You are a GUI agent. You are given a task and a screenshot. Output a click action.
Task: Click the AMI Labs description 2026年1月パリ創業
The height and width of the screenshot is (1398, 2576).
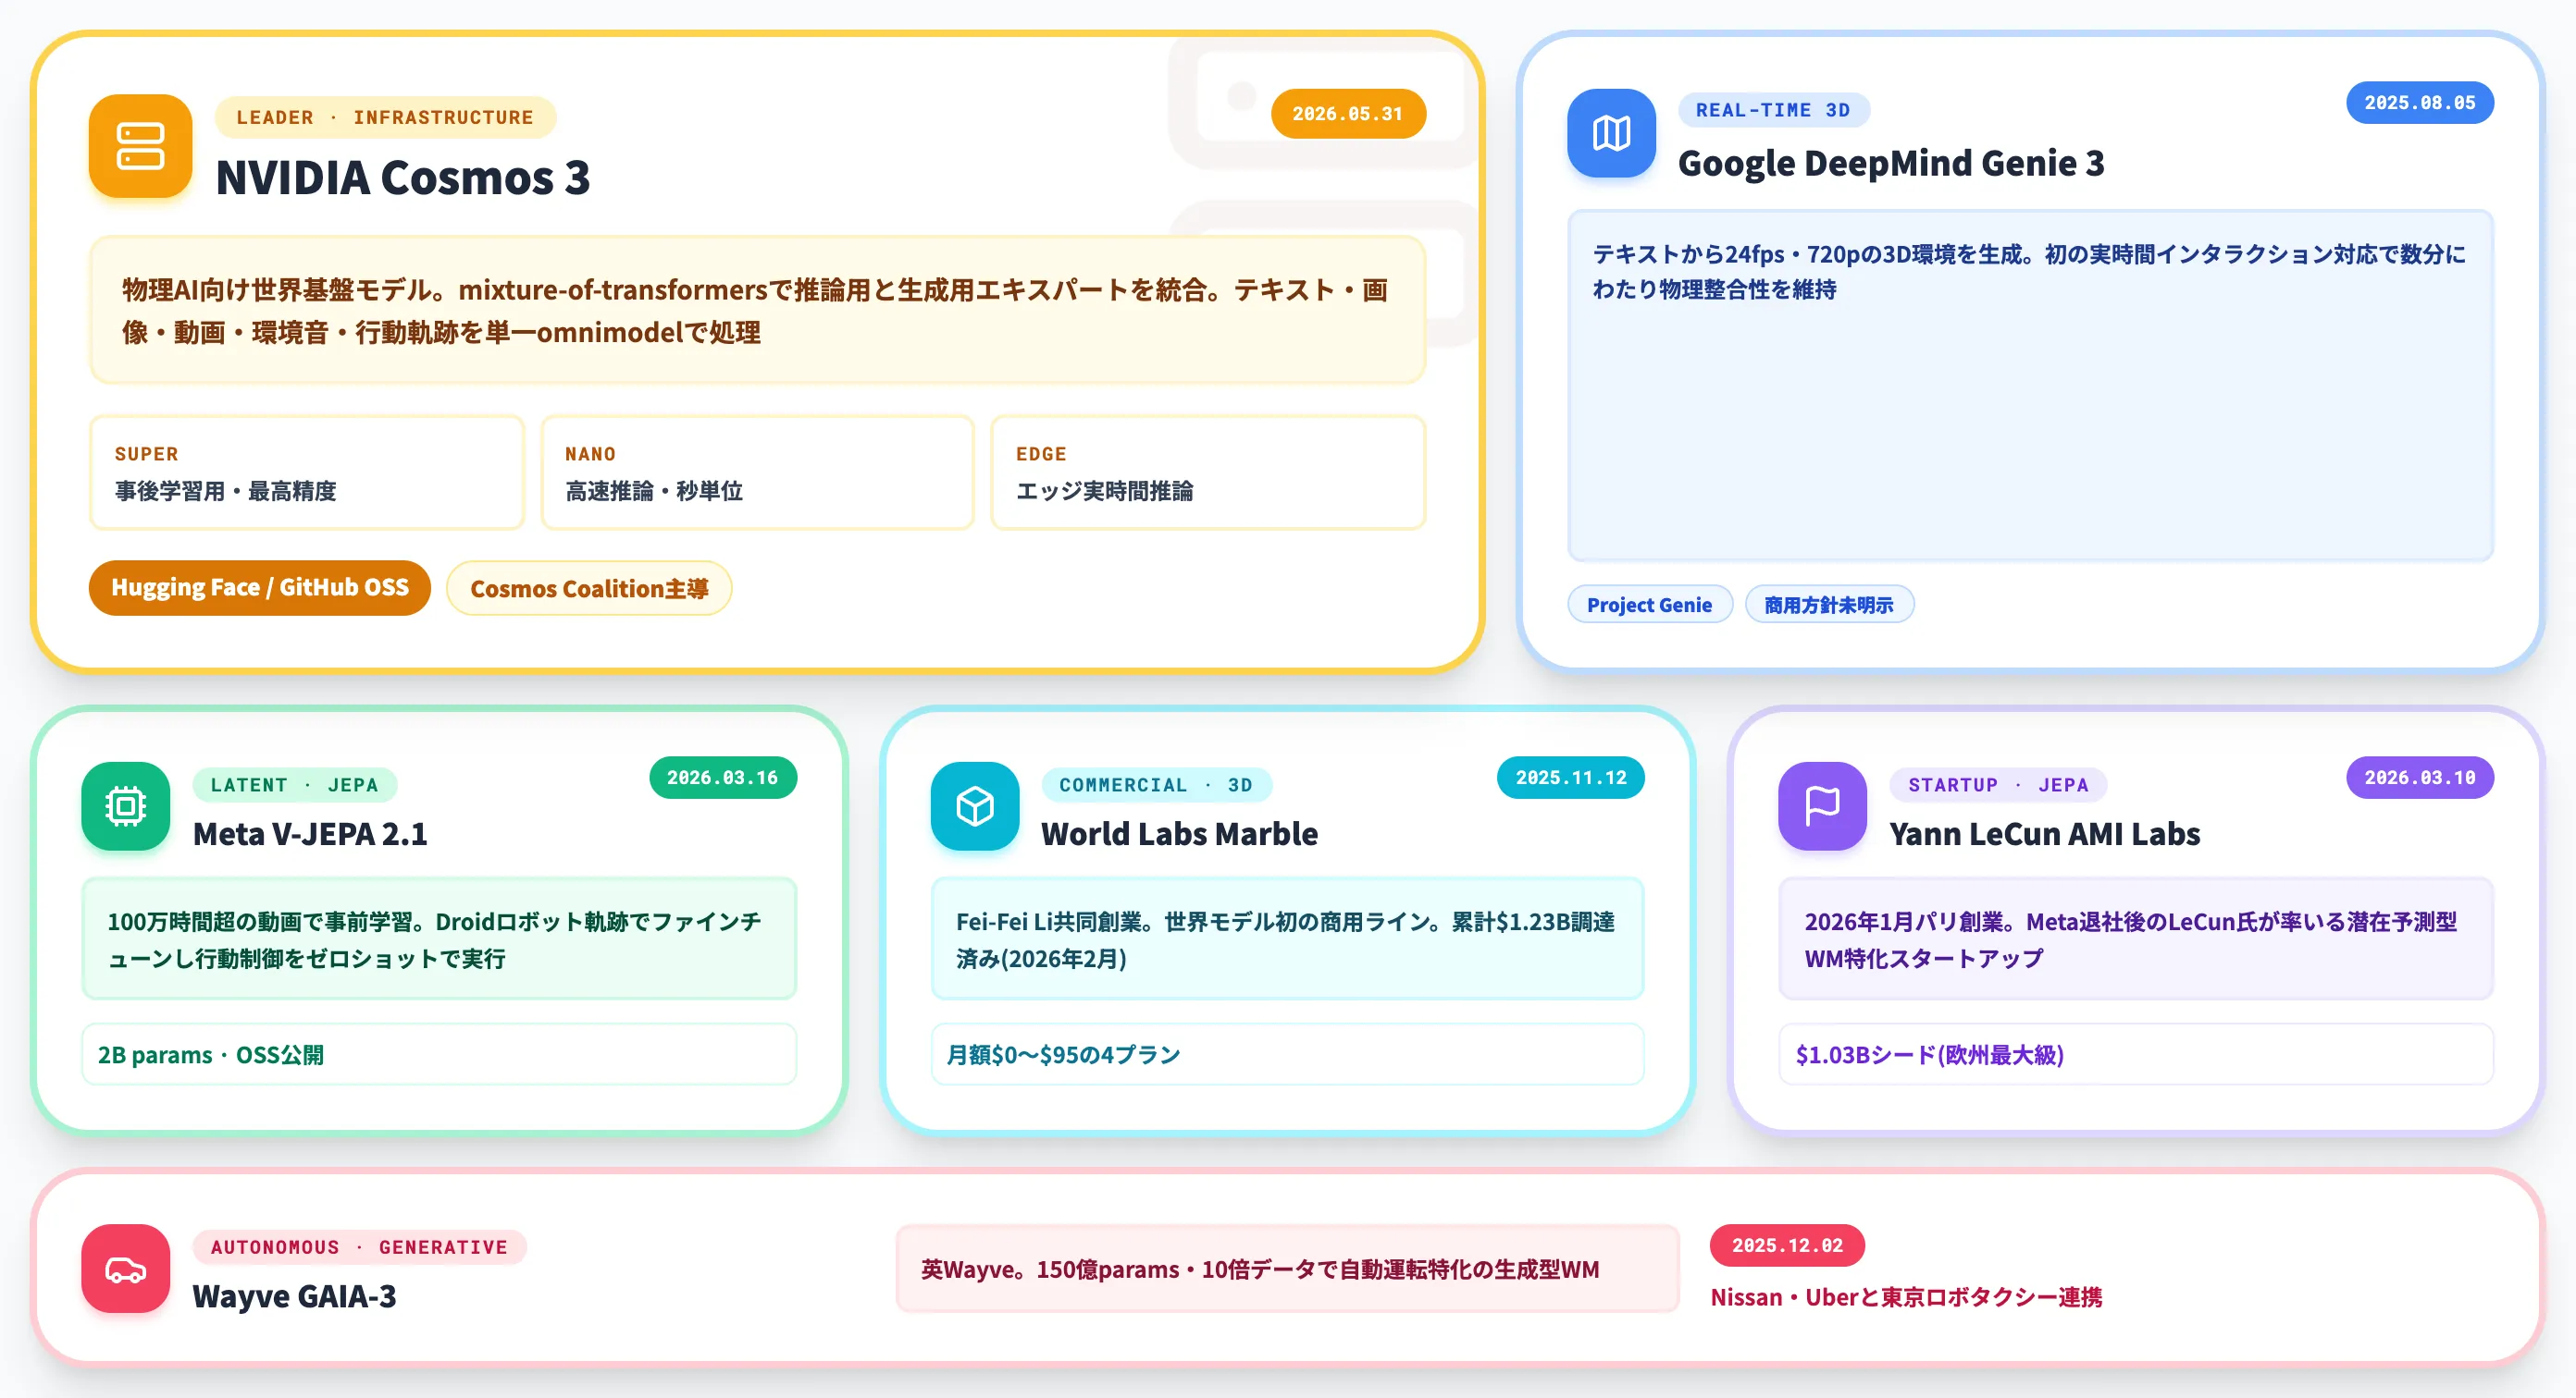click(2136, 938)
